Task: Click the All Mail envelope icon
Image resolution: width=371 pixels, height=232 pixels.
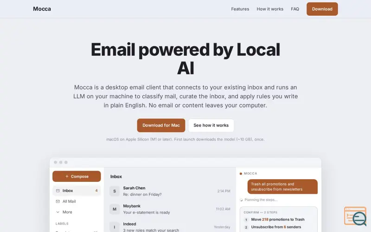Action: (58, 201)
